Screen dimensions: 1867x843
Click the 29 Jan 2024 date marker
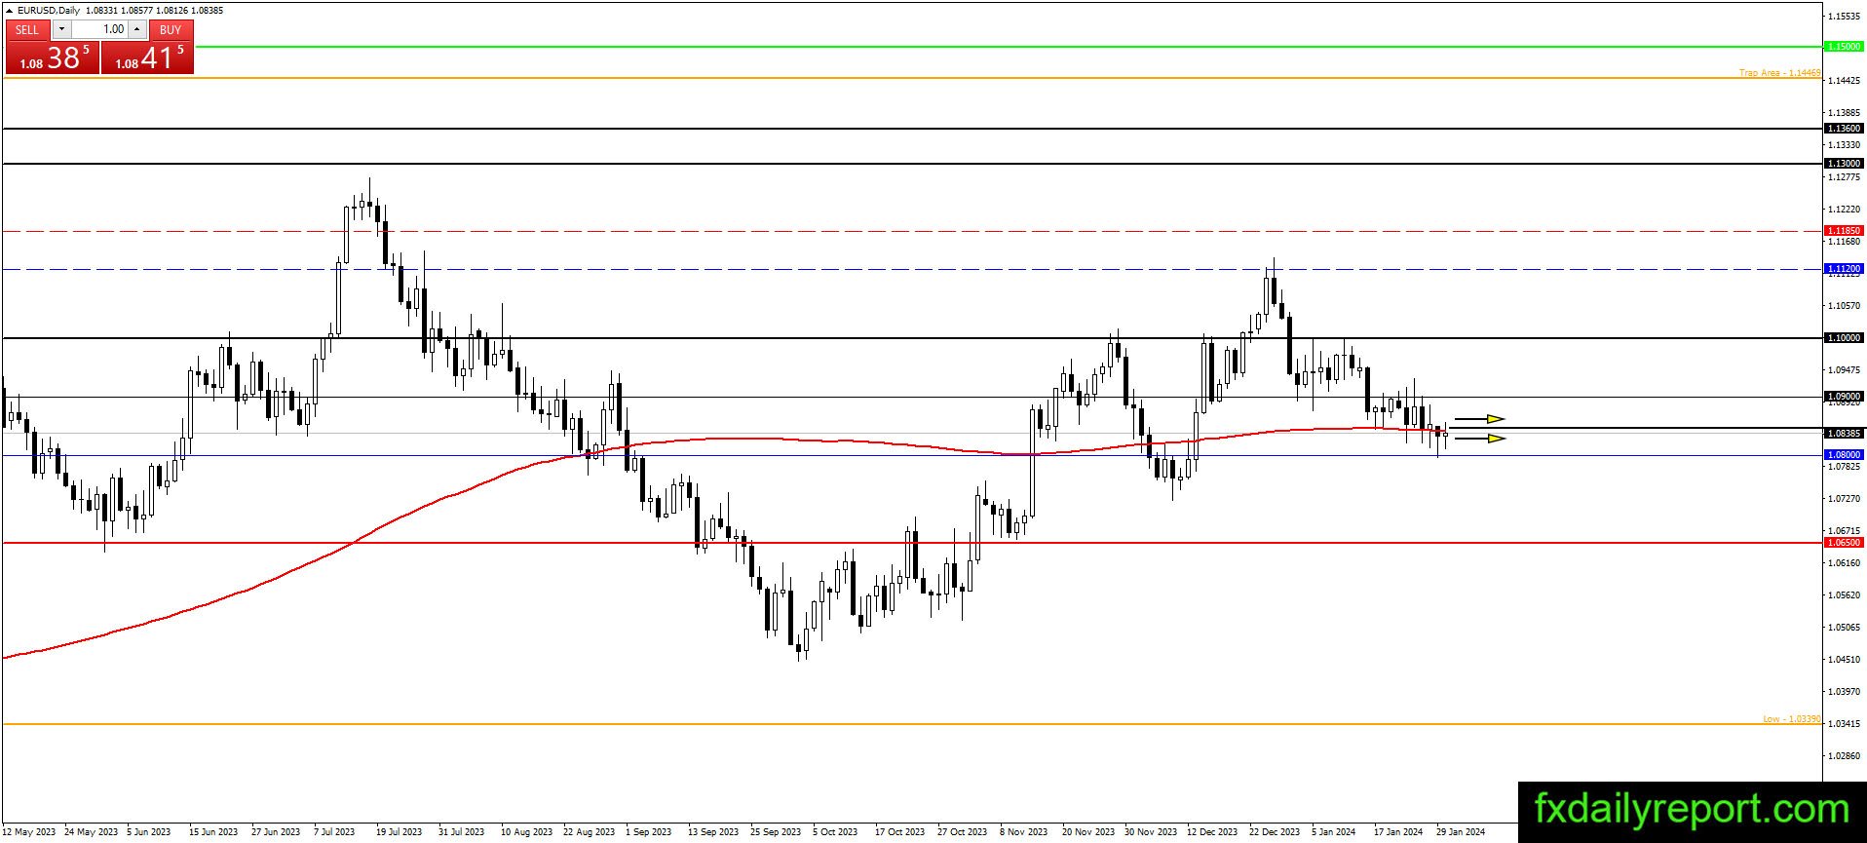[x=1461, y=832]
